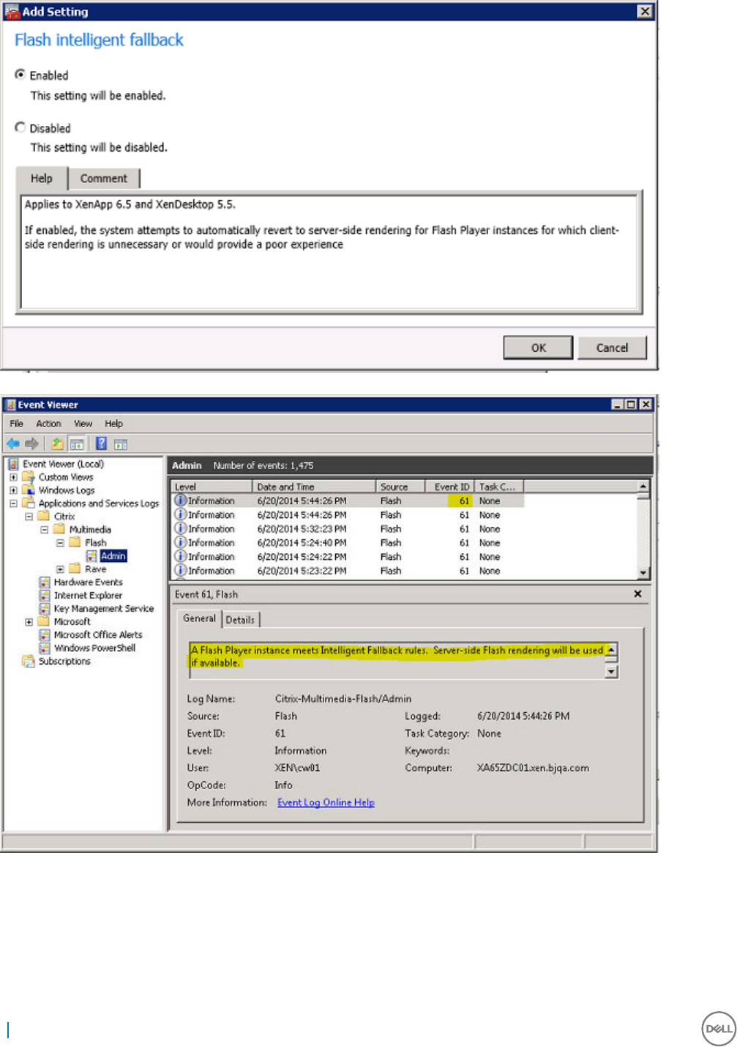Viewport: 737px width, 1047px height.
Task: Collapse the Citrix node
Action: (x=29, y=517)
